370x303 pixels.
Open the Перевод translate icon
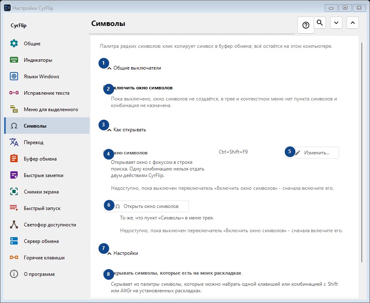click(x=14, y=142)
